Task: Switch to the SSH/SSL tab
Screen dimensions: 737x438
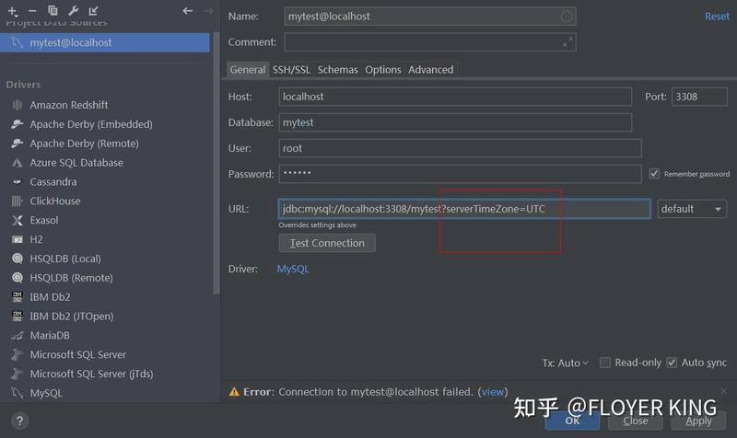Action: [x=291, y=70]
